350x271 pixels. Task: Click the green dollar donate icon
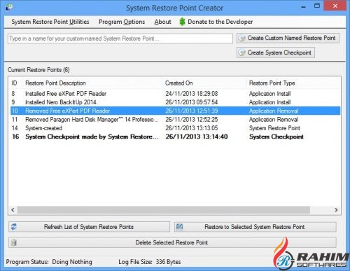[182, 22]
